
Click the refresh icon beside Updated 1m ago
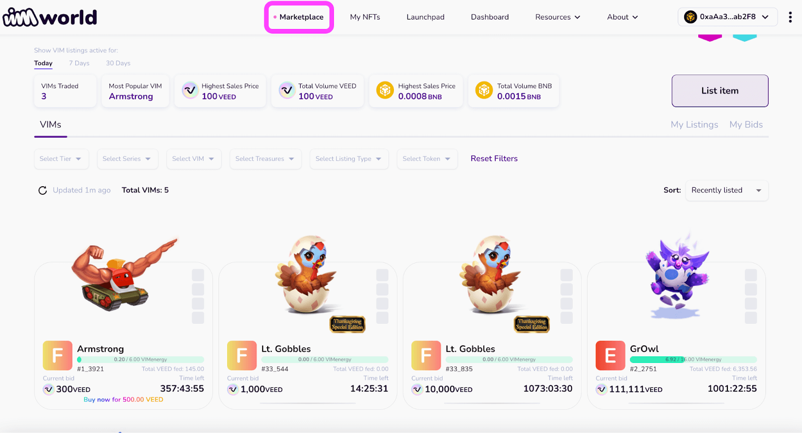coord(42,190)
